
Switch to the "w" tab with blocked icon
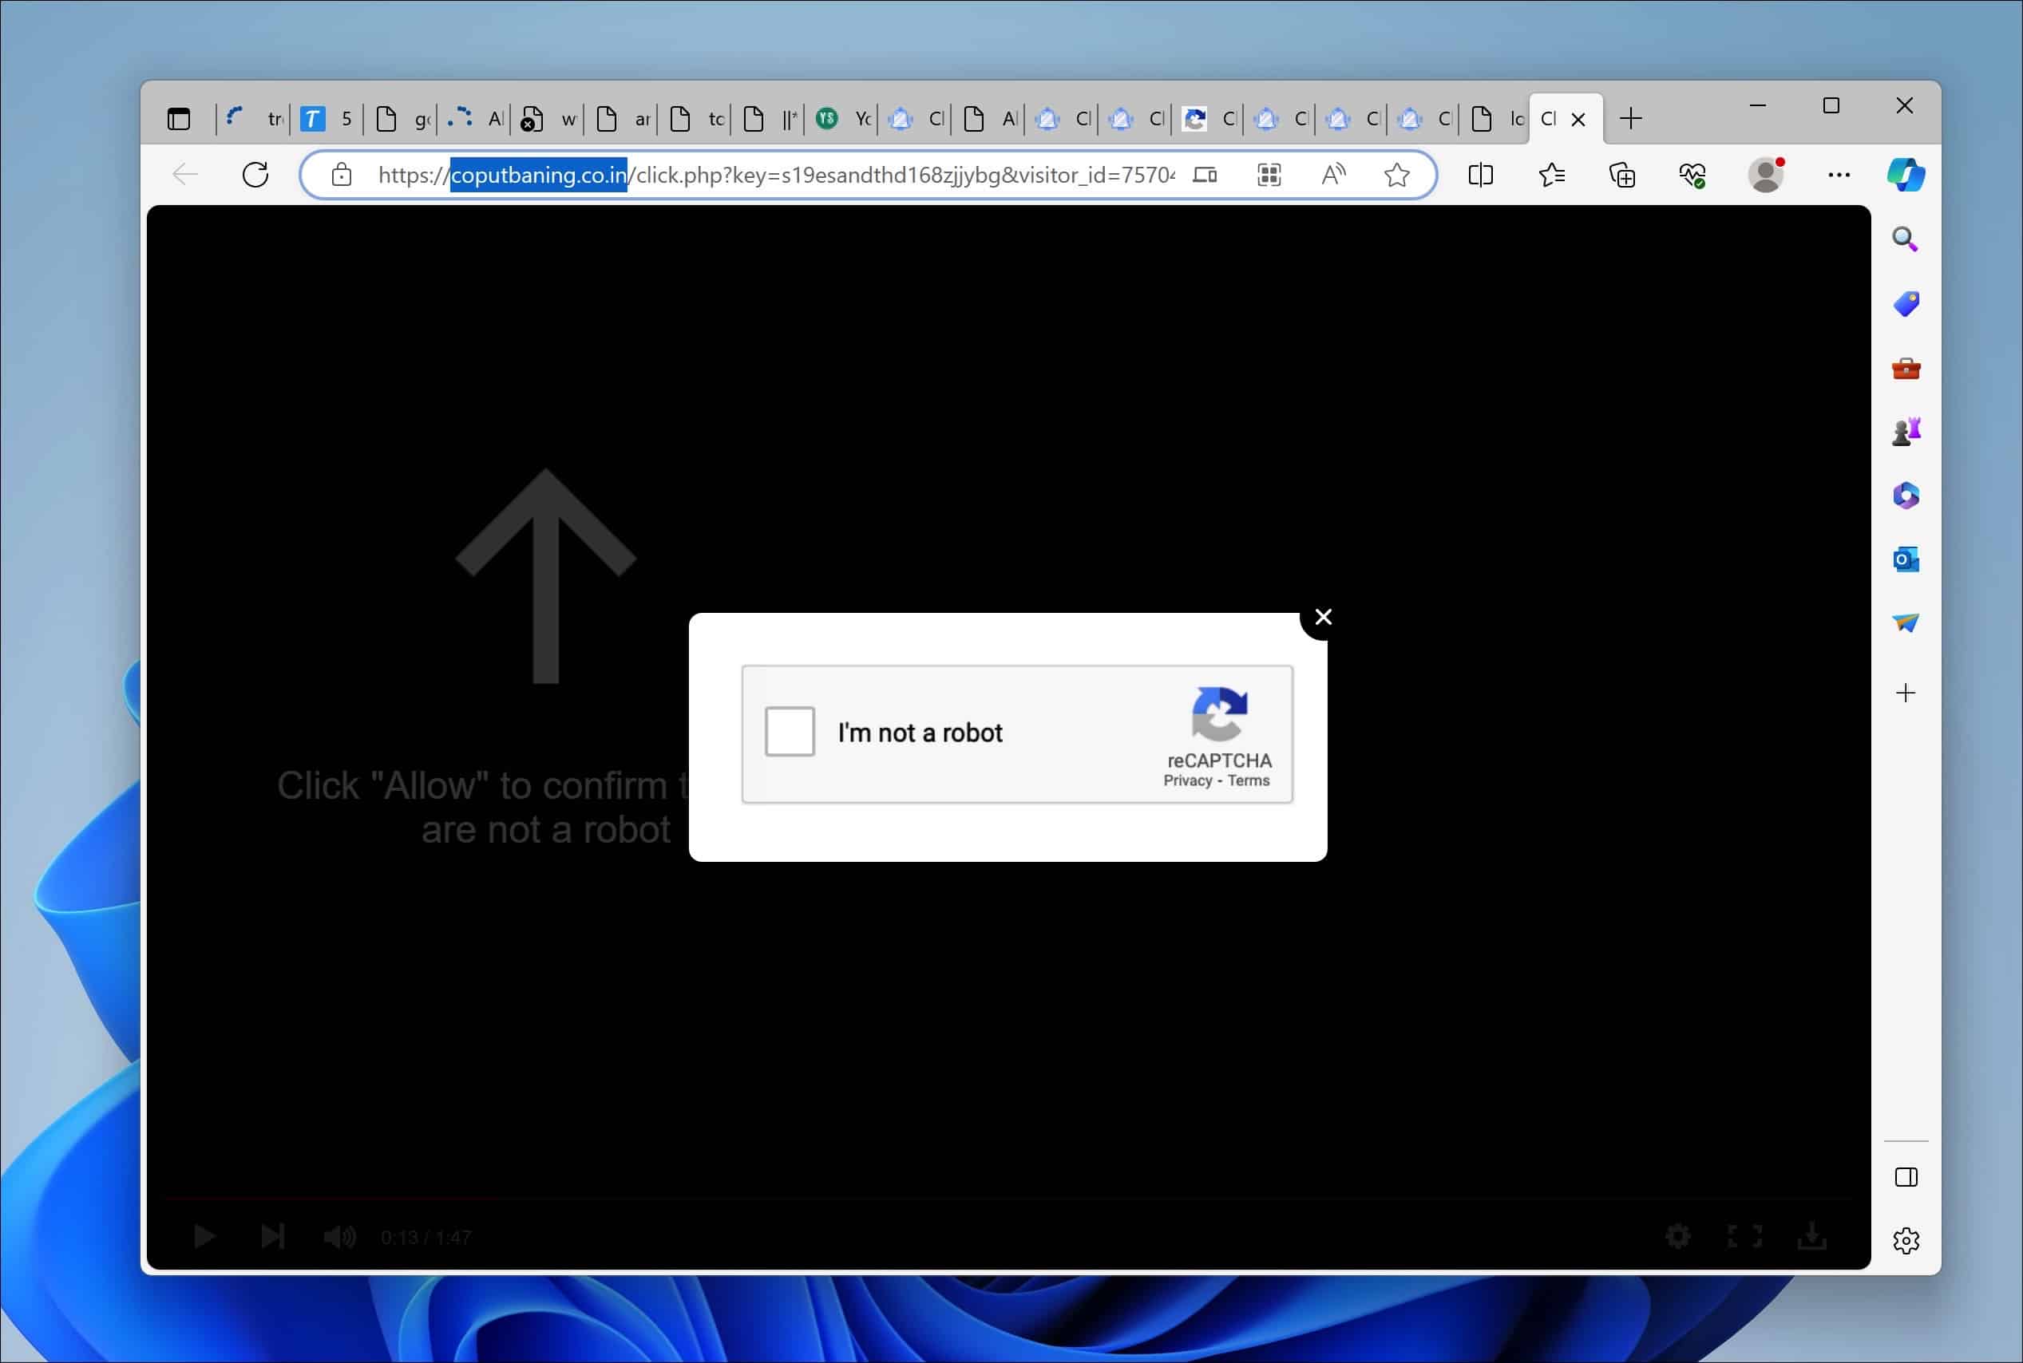point(548,119)
